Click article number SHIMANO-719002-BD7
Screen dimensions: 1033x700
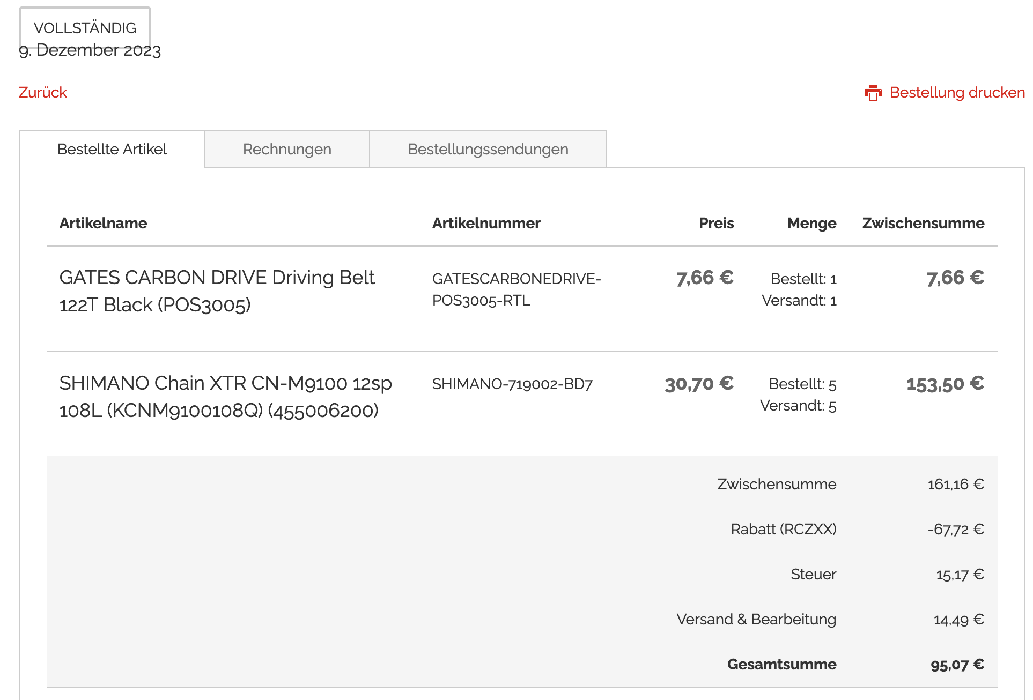click(x=512, y=384)
